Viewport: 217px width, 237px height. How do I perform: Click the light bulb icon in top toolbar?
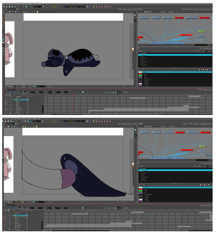94,7
